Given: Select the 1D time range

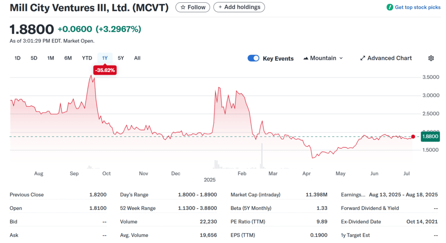Looking at the screenshot, I should pos(17,58).
